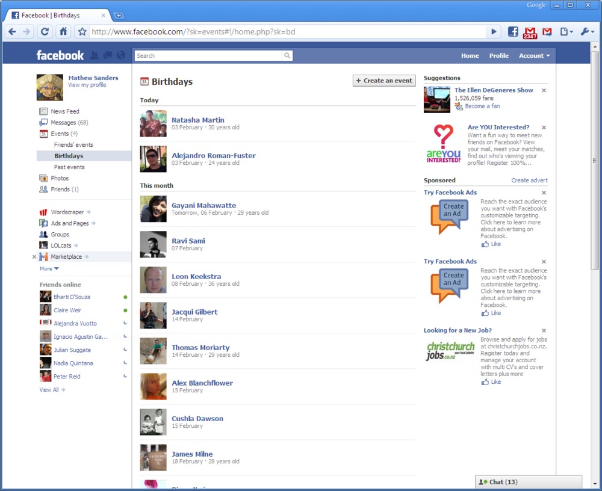Open the Facebook extension icon in toolbar
Image resolution: width=602 pixels, height=491 pixels.
coord(513,31)
